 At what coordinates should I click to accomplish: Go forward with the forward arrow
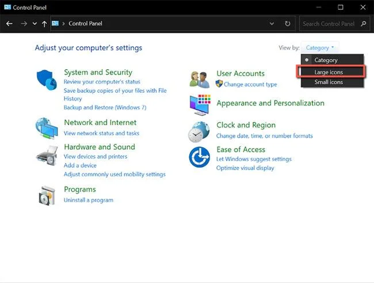[x=24, y=24]
